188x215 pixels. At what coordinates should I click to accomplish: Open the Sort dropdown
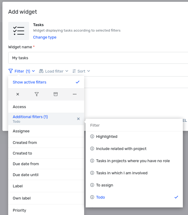coord(81,71)
